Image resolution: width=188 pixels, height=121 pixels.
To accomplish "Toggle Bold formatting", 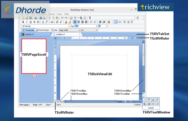I will click(23, 22).
